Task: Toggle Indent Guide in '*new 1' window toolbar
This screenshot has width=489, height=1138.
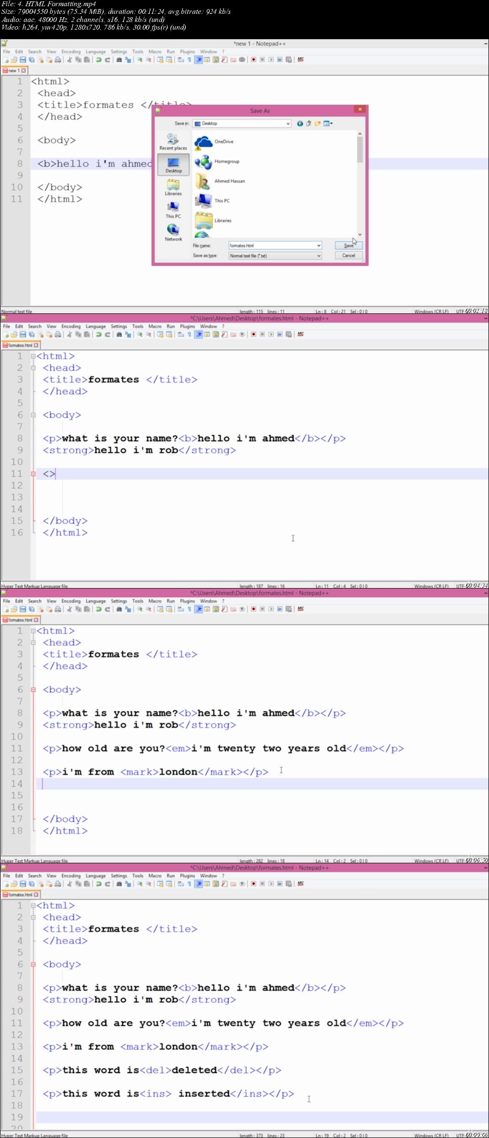Action: pos(198,60)
